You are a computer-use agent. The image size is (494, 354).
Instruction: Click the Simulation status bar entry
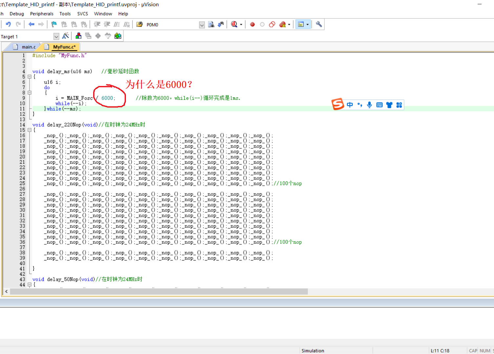[313, 351]
